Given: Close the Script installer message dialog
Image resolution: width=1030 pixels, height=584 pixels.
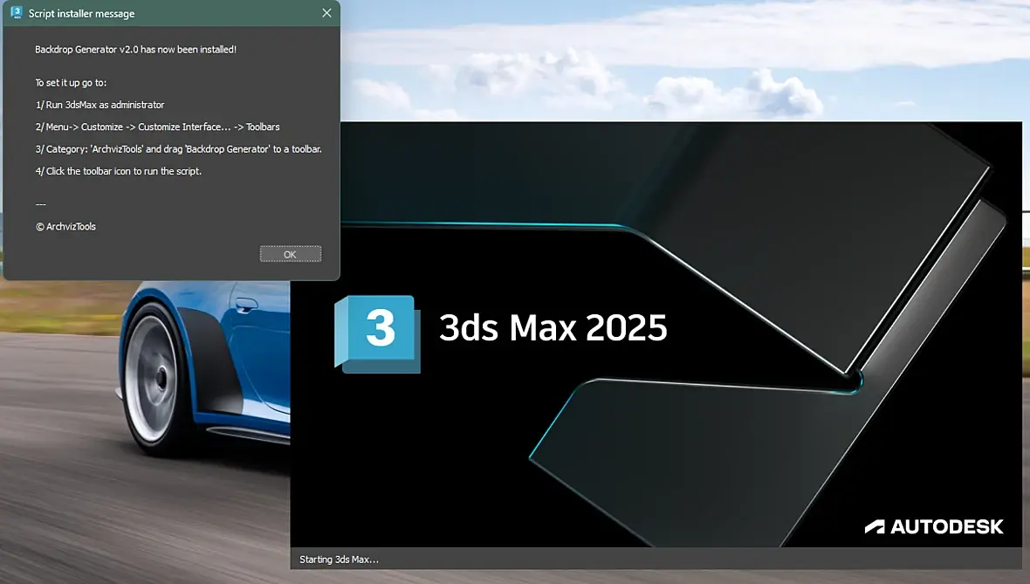Looking at the screenshot, I should click(x=326, y=13).
